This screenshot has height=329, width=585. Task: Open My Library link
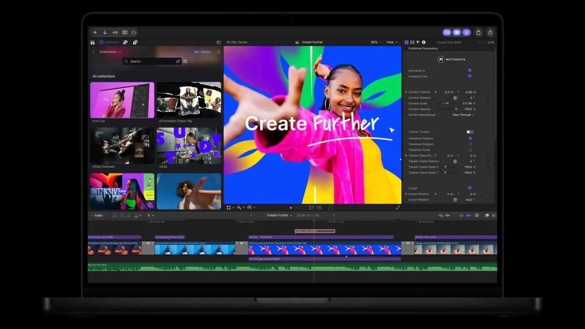(202, 52)
